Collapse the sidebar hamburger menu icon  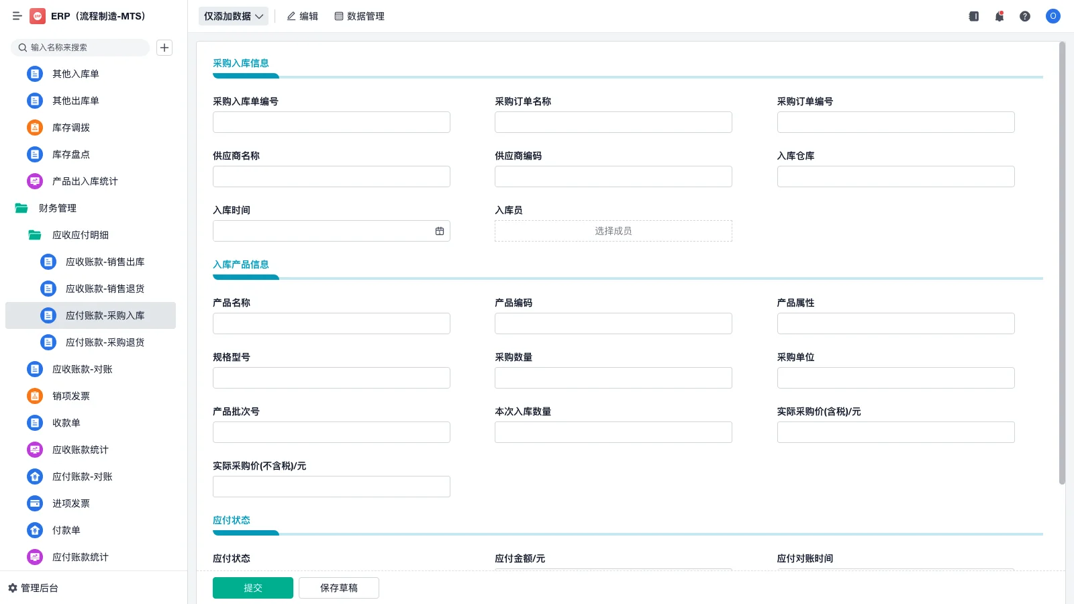17,16
